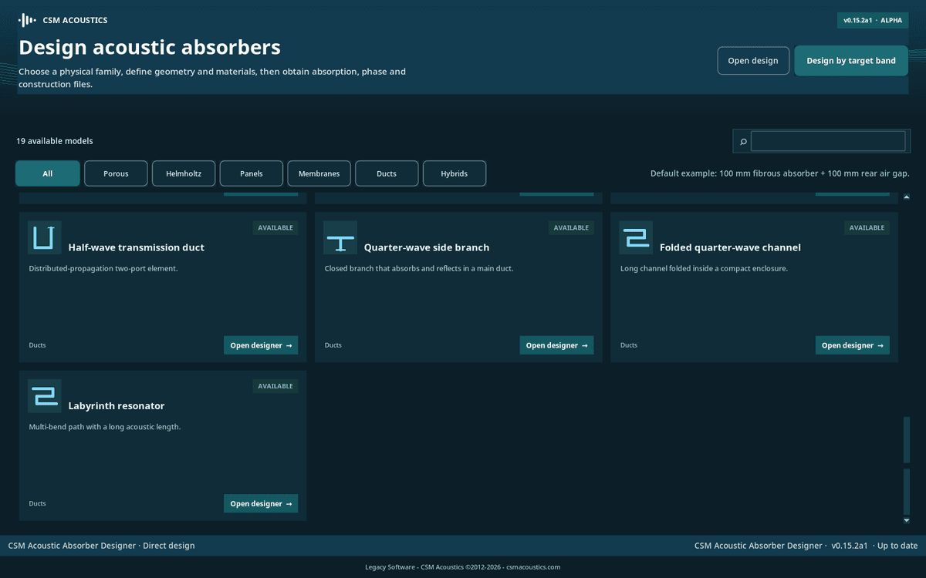The image size is (926, 578).
Task: Click 'Distributed-propagation two-port element' description
Action: [x=103, y=269]
